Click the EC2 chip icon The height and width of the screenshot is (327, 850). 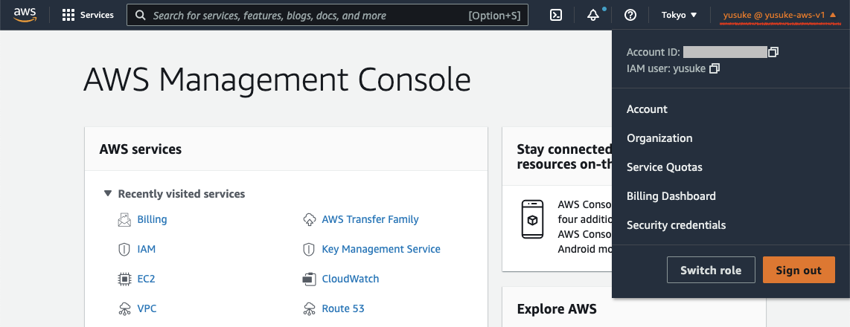coord(124,279)
